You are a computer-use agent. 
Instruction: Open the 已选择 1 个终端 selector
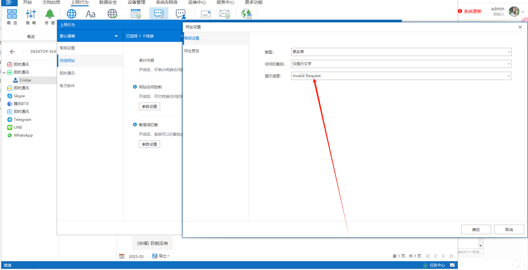pos(153,36)
